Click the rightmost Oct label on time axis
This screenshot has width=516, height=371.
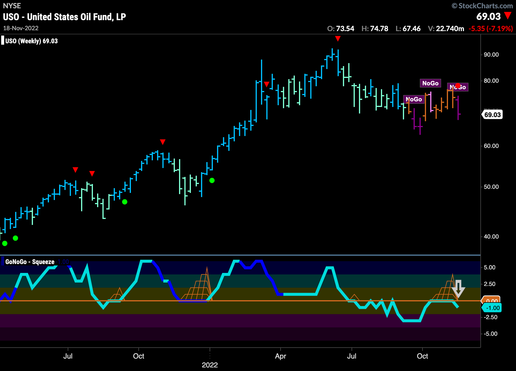[x=422, y=356]
